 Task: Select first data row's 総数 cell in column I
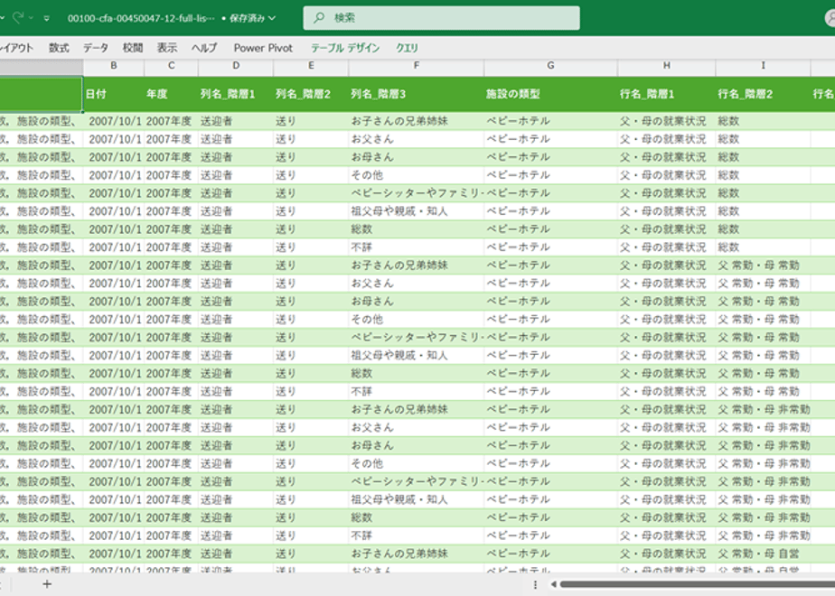click(763, 121)
